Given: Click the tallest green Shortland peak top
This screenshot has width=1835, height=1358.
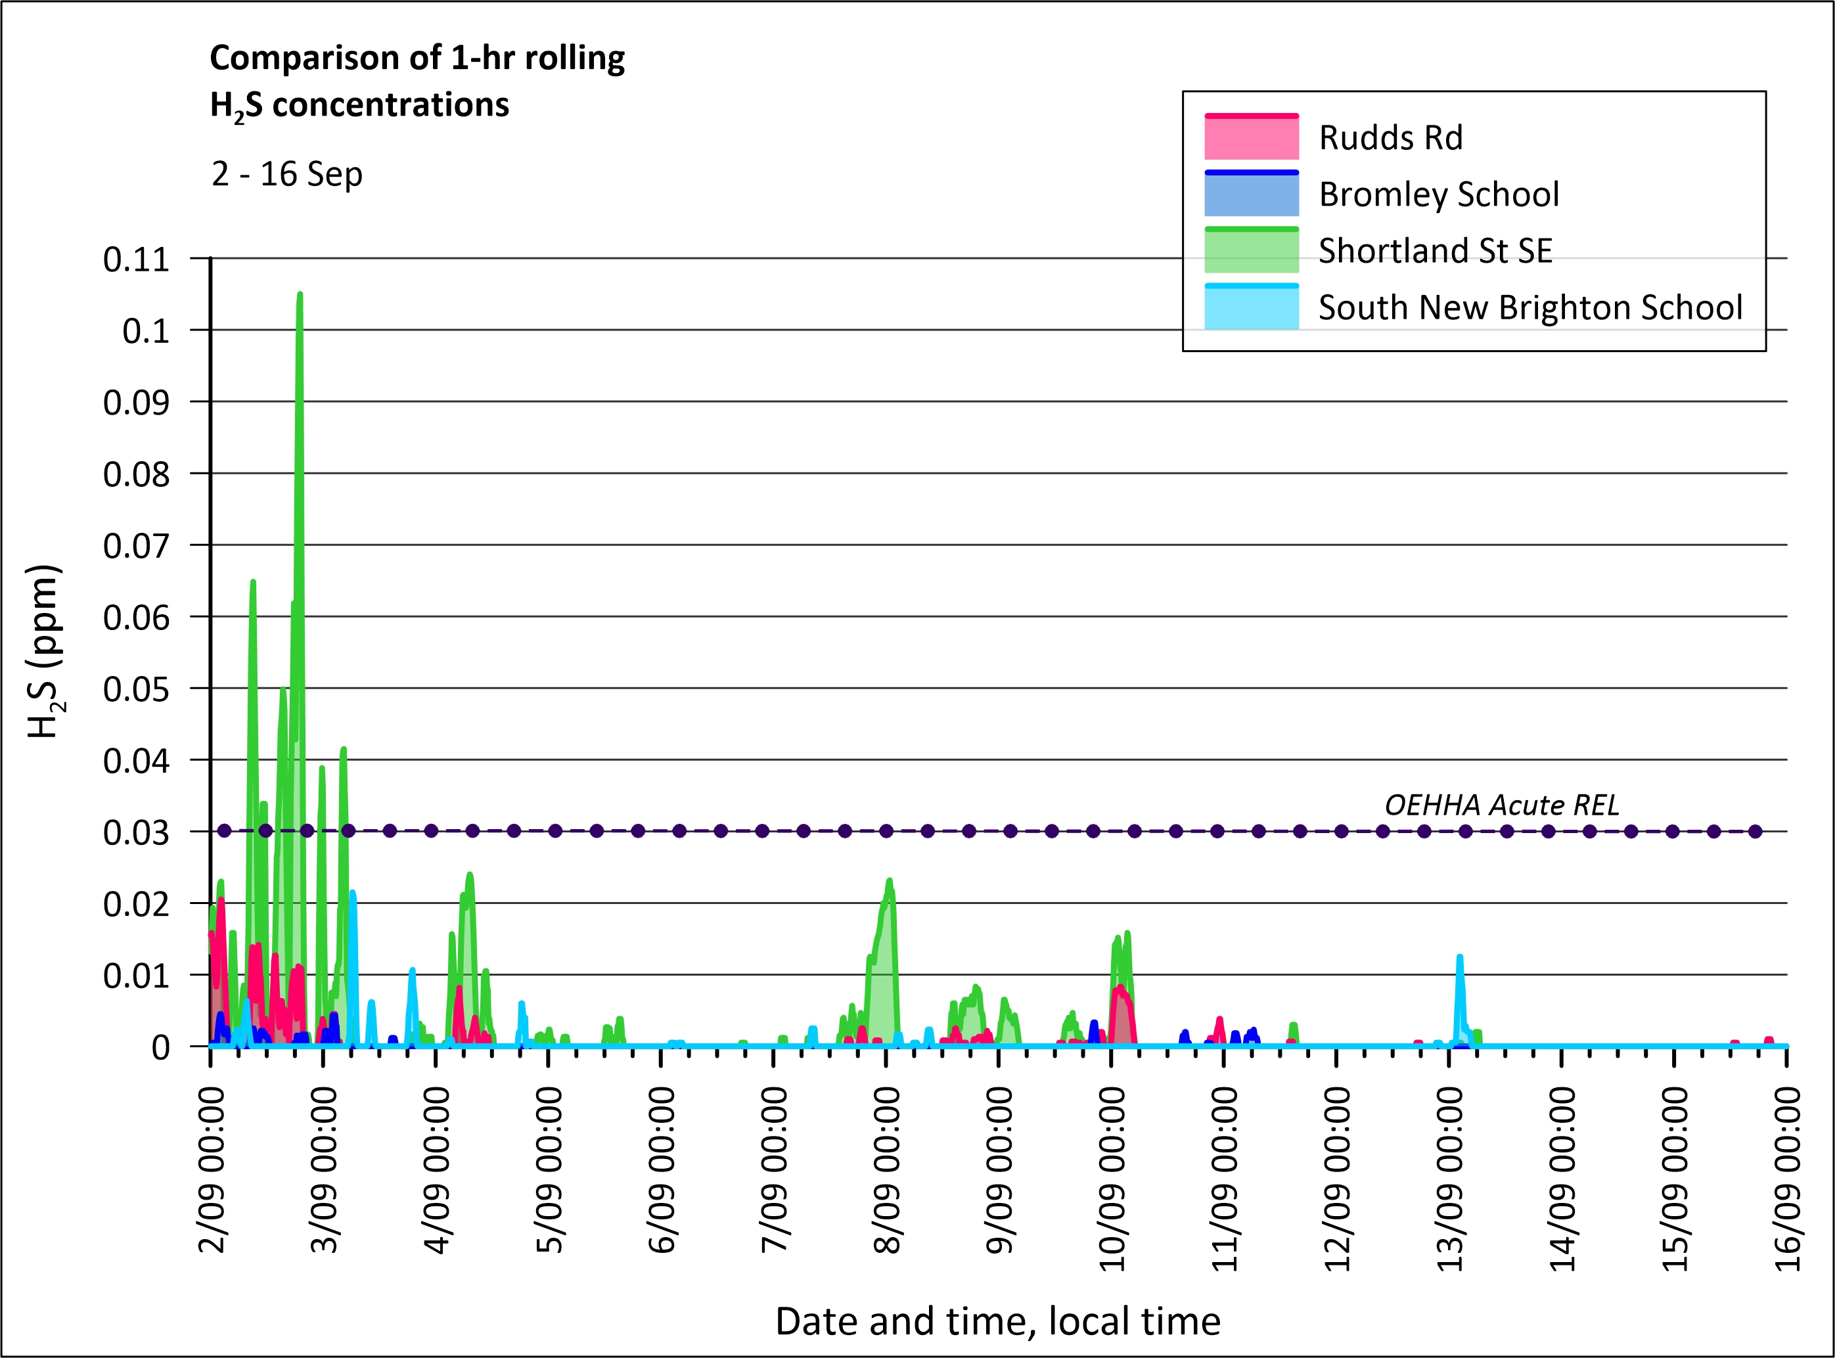Looking at the screenshot, I should click(x=300, y=294).
